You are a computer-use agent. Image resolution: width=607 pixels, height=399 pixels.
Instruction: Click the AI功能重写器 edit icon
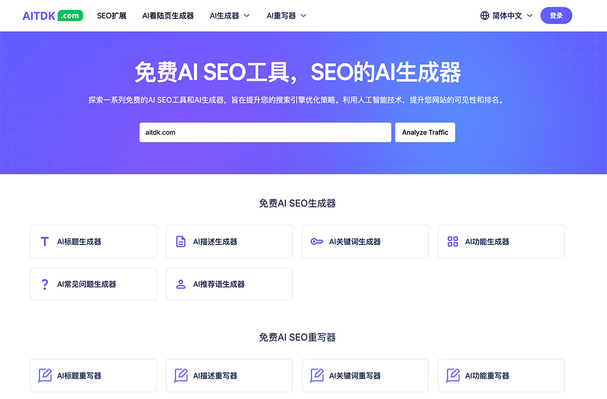tap(453, 375)
